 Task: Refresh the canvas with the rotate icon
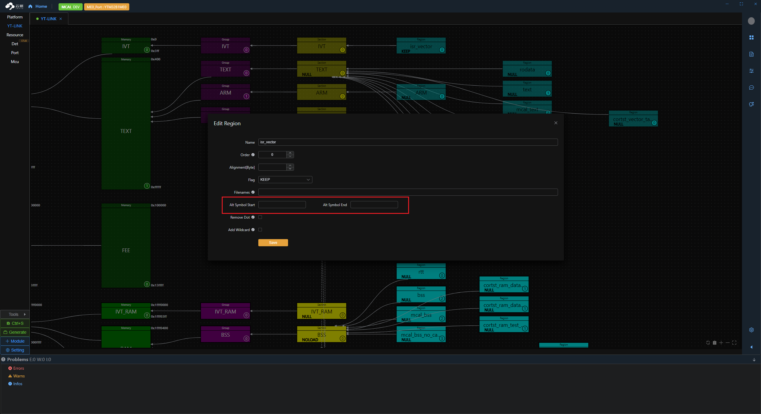[x=708, y=343]
